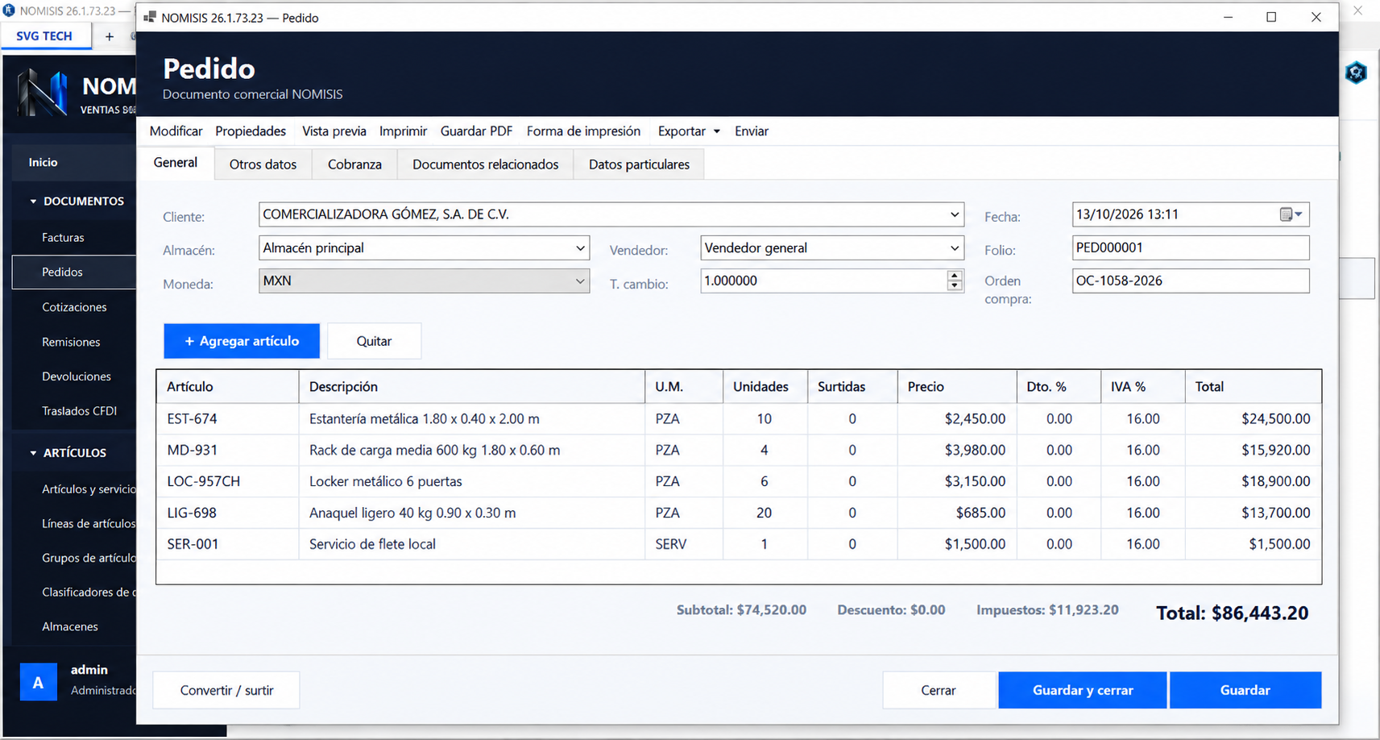Click the Cerrar button
The width and height of the screenshot is (1380, 740).
939,690
